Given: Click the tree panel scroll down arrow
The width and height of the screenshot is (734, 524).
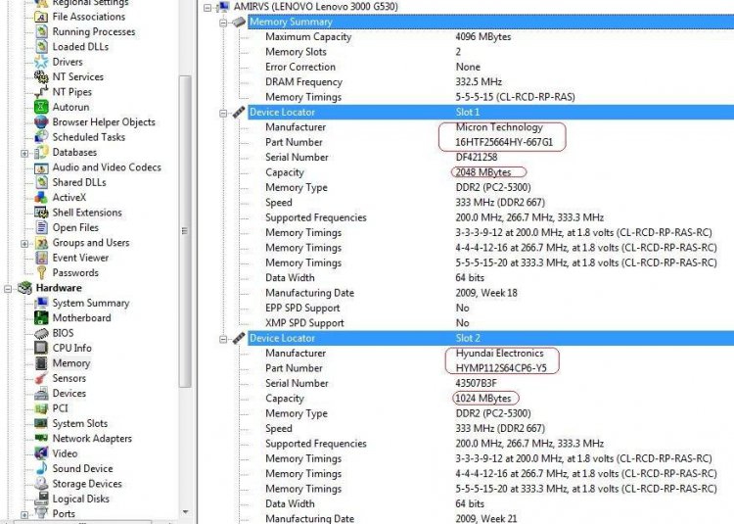Looking at the screenshot, I should coord(185,512).
